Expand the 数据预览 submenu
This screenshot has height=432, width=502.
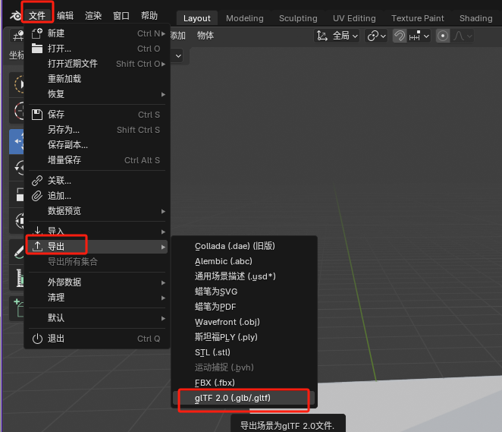(97, 211)
